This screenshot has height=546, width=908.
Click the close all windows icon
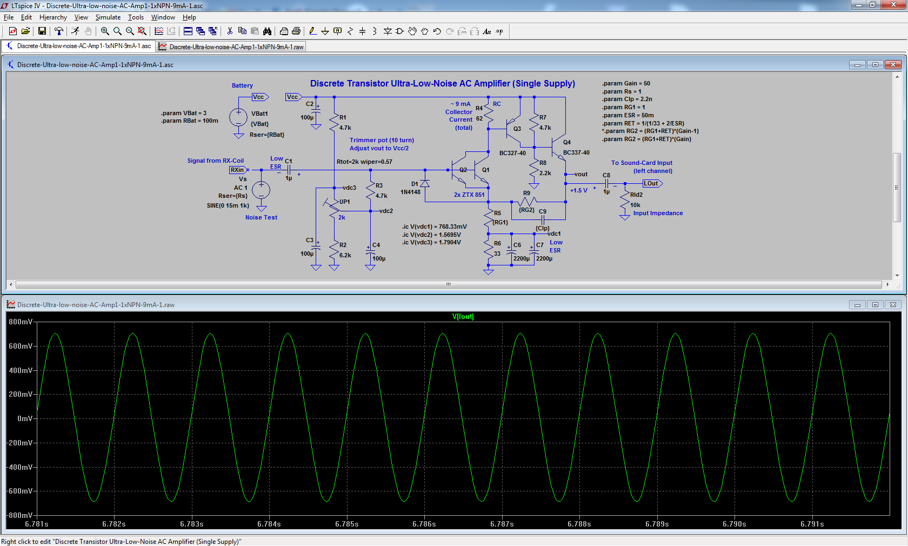pos(213,31)
